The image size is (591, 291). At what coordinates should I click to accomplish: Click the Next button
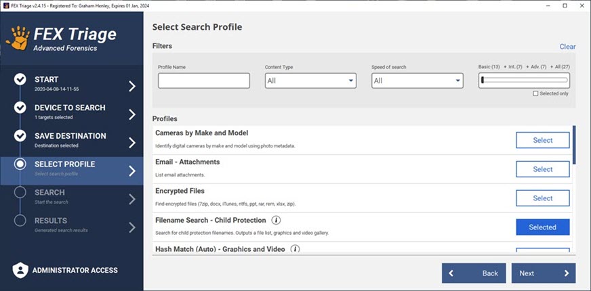[x=543, y=273]
